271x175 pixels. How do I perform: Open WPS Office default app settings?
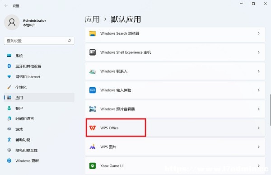coord(175,128)
